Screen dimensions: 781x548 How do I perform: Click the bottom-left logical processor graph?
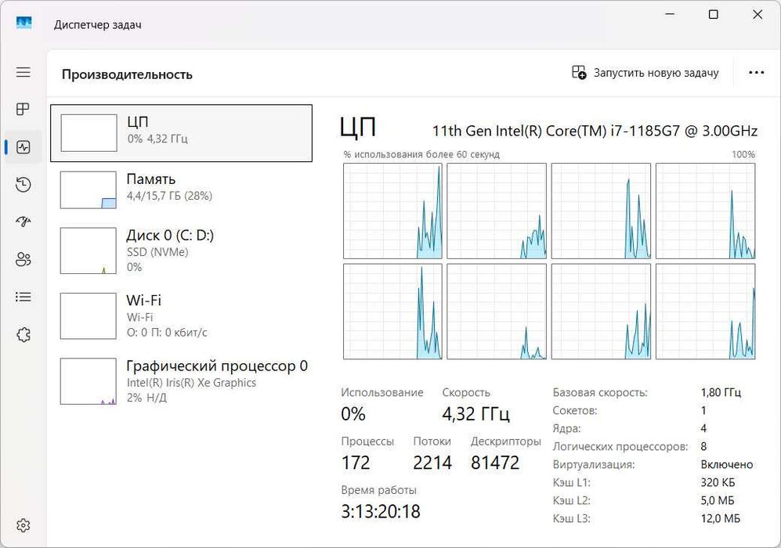[x=392, y=311]
